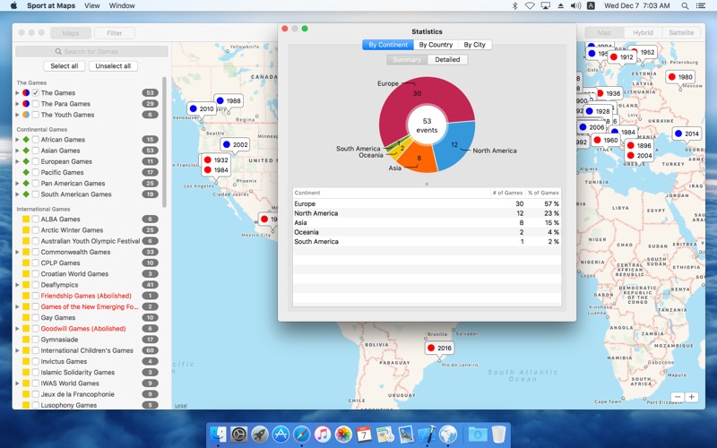Image resolution: width=717 pixels, height=448 pixels.
Task: Switch to the By City tab
Action: [x=475, y=45]
